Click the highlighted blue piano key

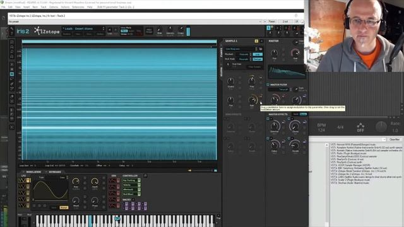[90, 221]
